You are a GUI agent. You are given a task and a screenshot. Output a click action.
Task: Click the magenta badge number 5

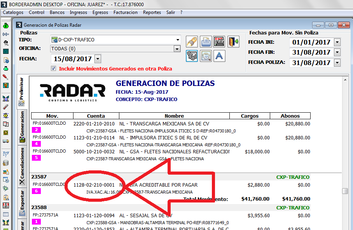point(36,158)
